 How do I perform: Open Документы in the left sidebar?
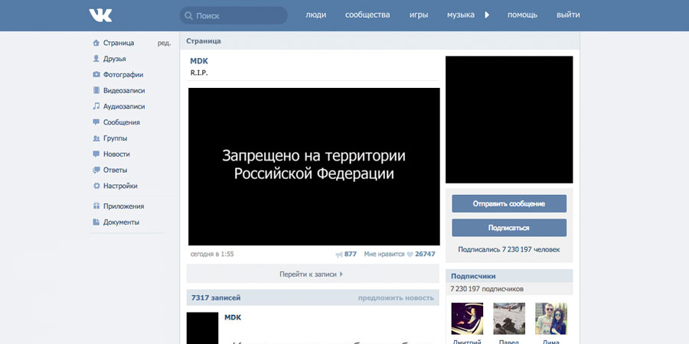(x=121, y=222)
